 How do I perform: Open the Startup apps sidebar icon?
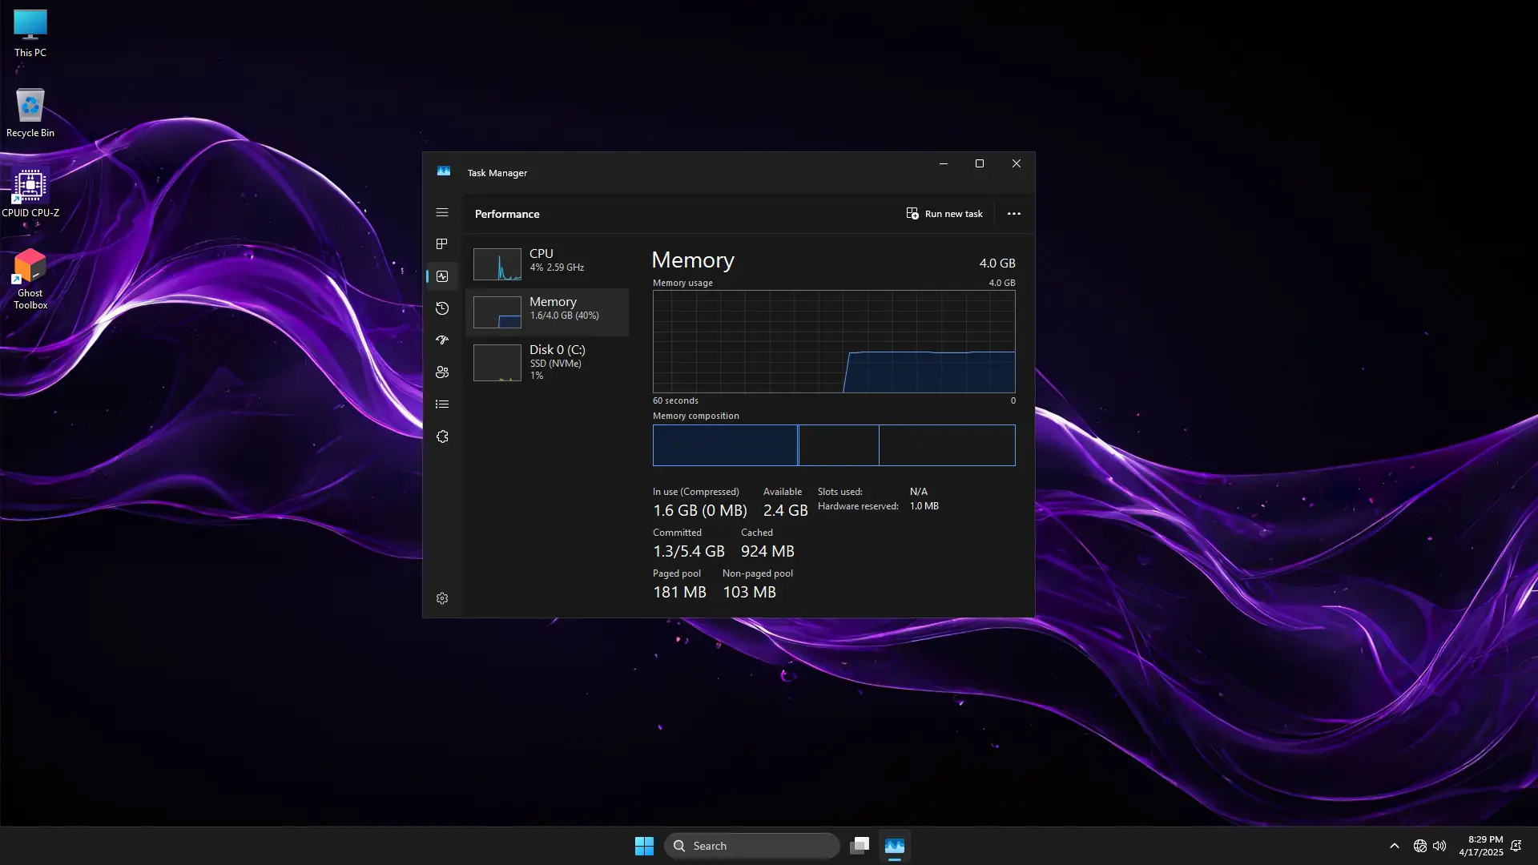(442, 340)
